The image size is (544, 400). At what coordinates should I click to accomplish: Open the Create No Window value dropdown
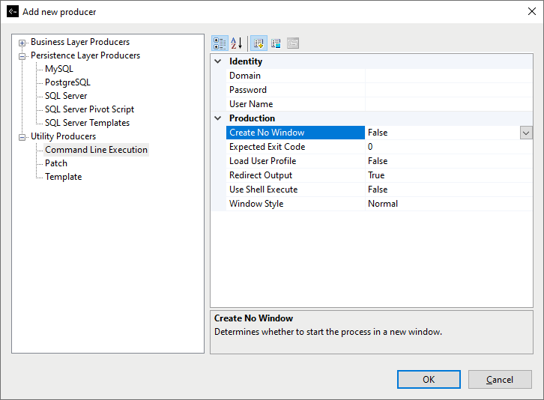pos(526,133)
